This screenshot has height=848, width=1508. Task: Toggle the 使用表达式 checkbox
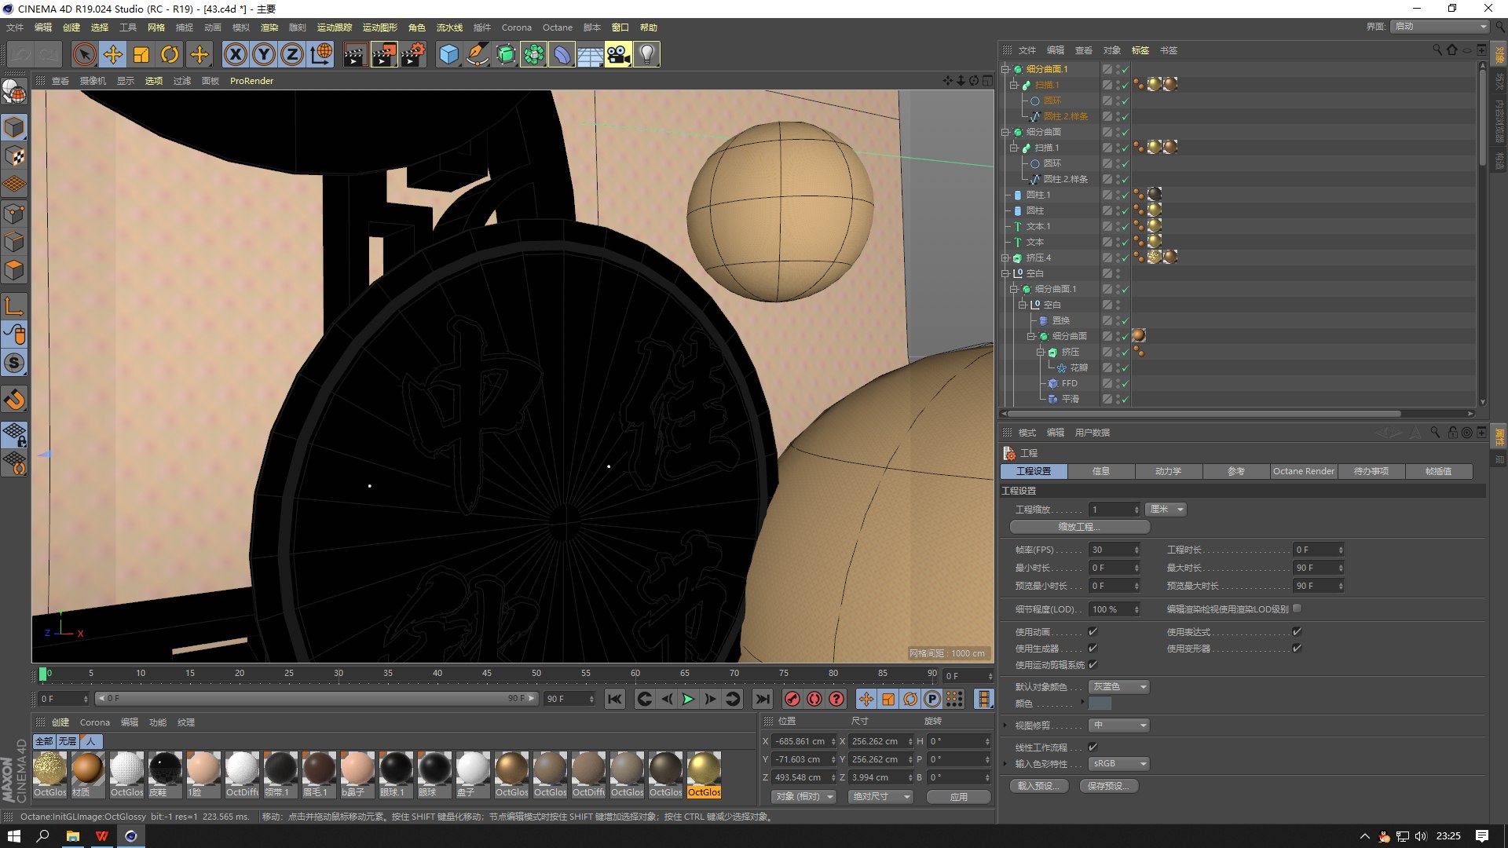click(1297, 631)
